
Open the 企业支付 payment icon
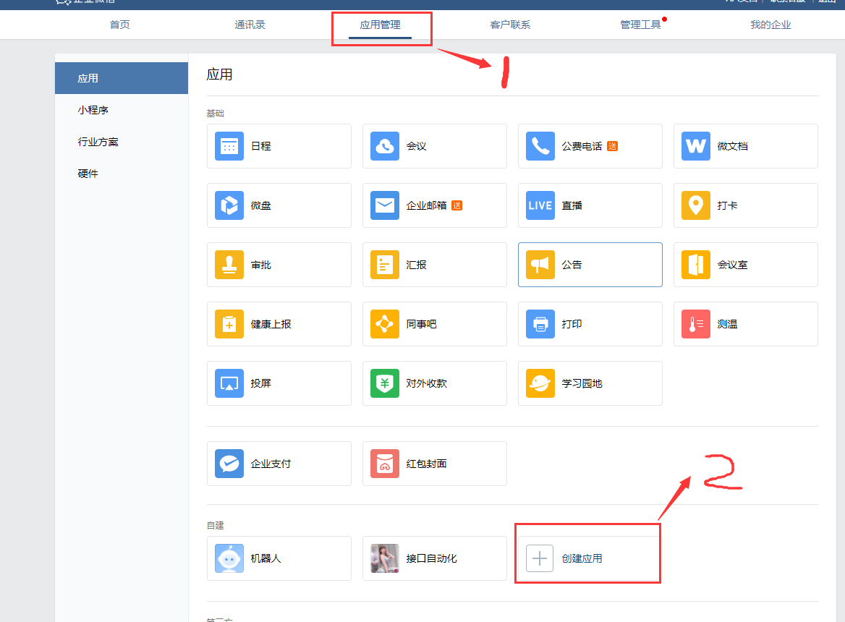(x=229, y=464)
